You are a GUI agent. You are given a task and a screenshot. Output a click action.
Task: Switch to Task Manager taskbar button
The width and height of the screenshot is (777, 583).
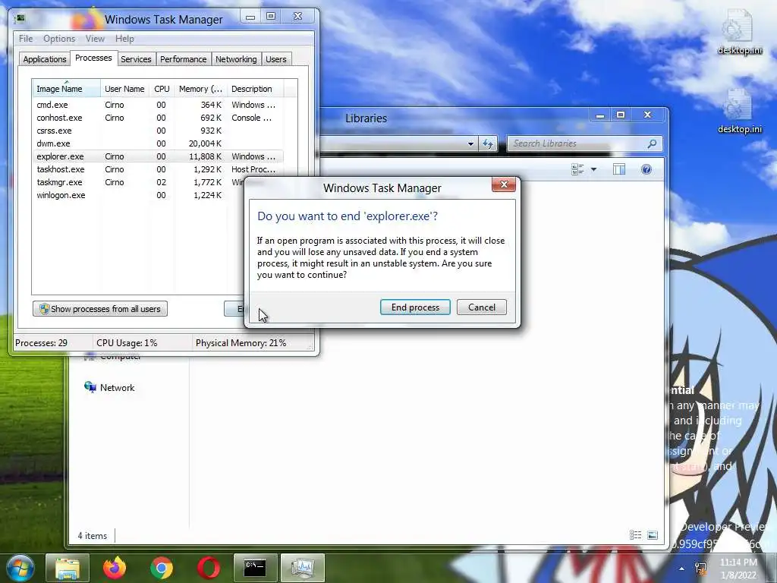pyautogui.click(x=302, y=568)
